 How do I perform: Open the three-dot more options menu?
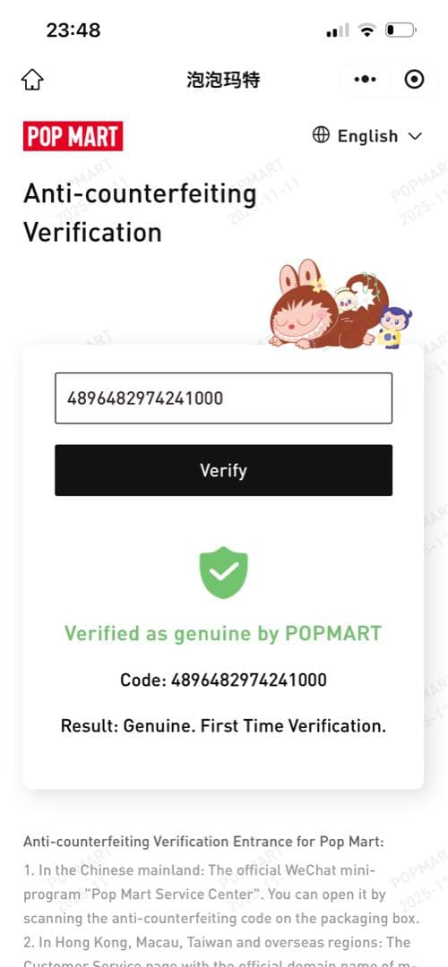tap(365, 79)
